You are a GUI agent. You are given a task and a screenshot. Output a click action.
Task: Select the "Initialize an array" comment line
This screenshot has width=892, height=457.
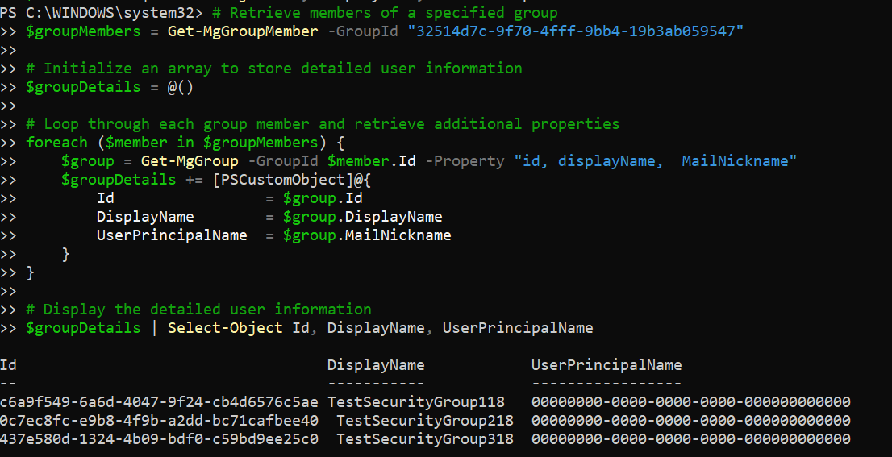273,69
